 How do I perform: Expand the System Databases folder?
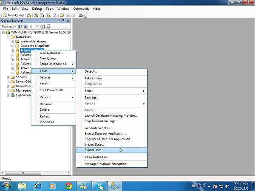pos(13,42)
